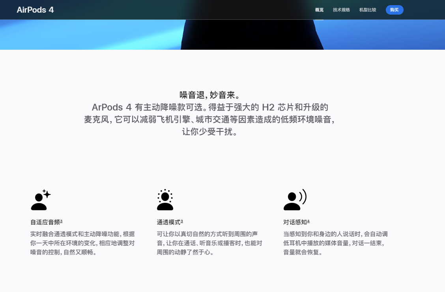This screenshot has width=445, height=292.
Task: Open the 概览 tab
Action: pyautogui.click(x=319, y=10)
